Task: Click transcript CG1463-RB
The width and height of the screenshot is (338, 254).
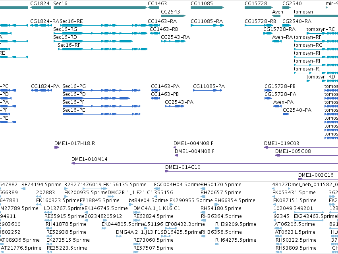Action: (x=155, y=33)
